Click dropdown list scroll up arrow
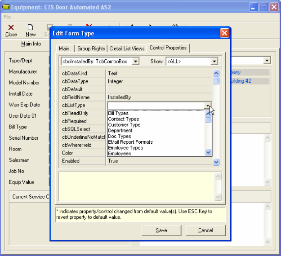This screenshot has height=256, width=281. tap(208, 114)
